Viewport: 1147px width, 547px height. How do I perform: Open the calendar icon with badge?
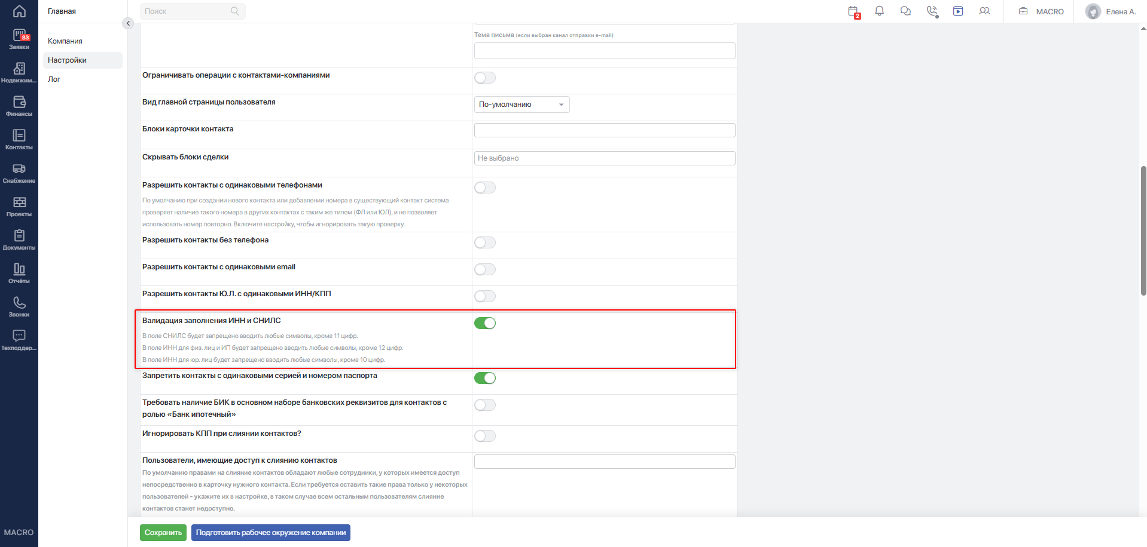pyautogui.click(x=853, y=11)
